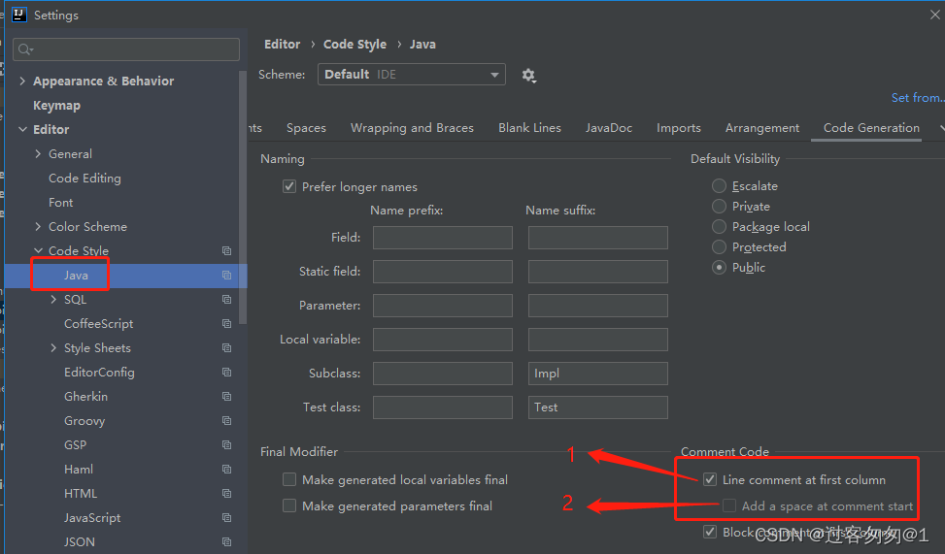Click the Parameter name prefix input

point(442,306)
